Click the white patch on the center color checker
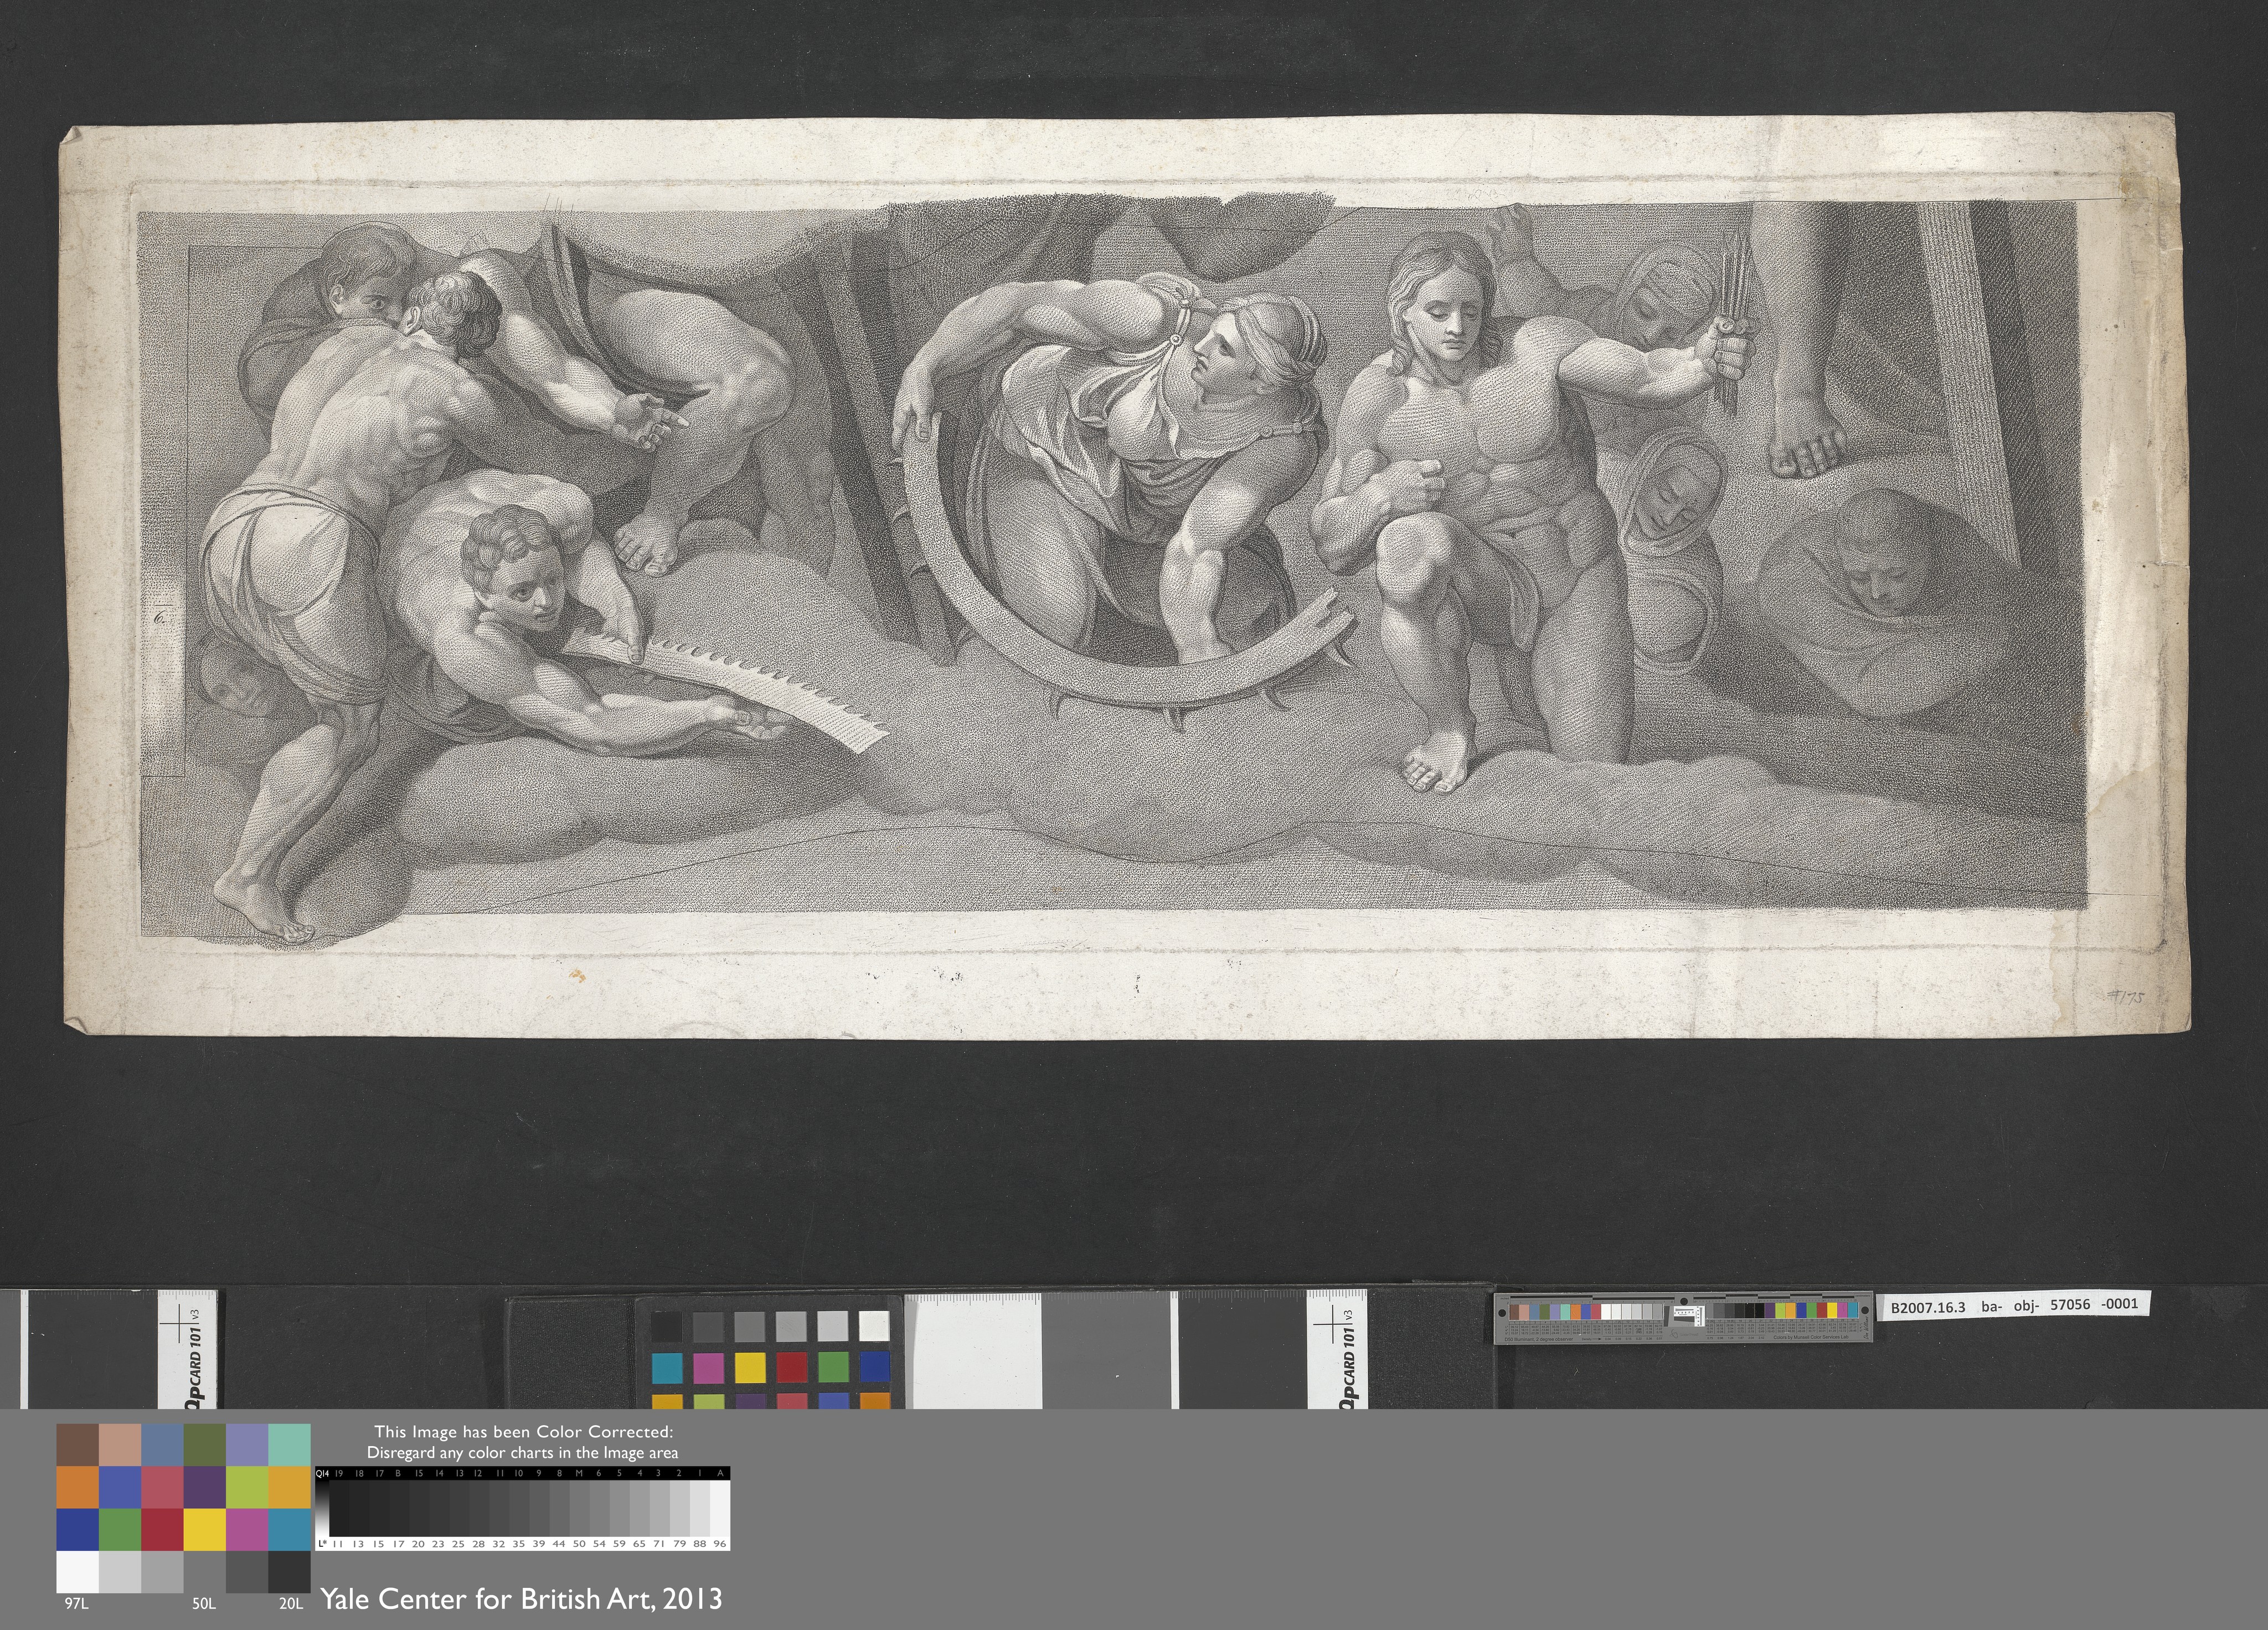Viewport: 2268px width, 1630px height. tap(873, 1326)
